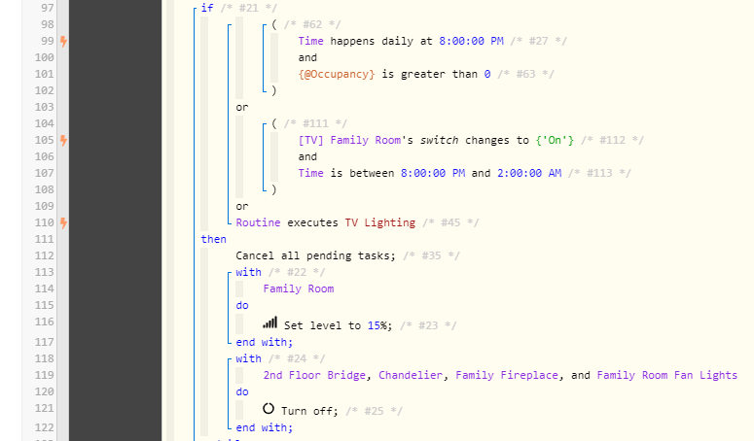The height and width of the screenshot is (441, 754).
Task: Click the /* #45 */ comment
Action: click(450, 222)
